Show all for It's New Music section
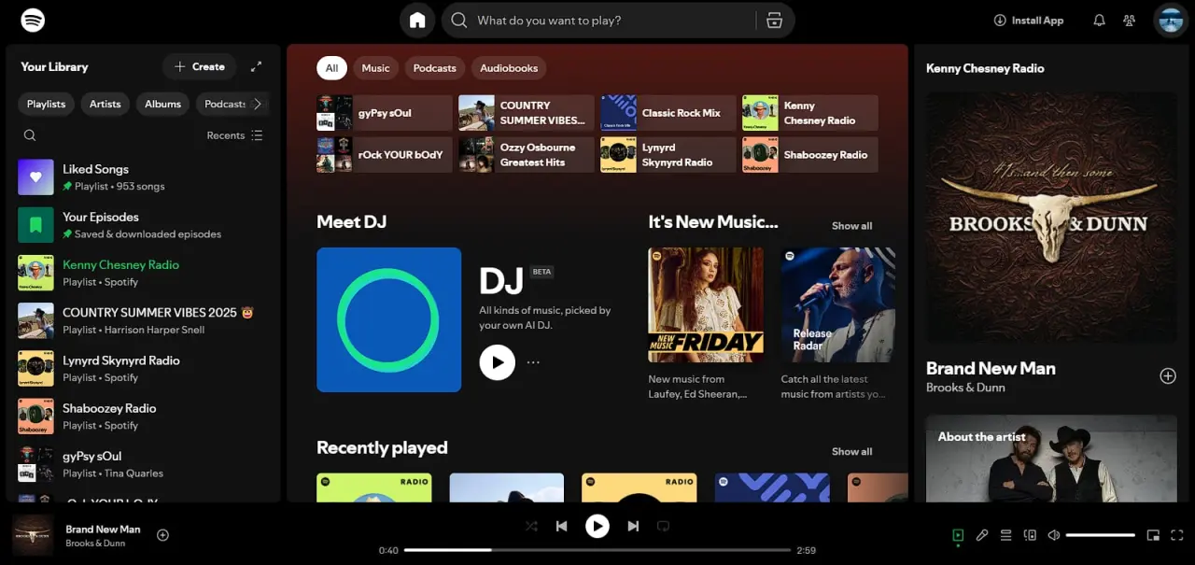1195x565 pixels. click(851, 226)
